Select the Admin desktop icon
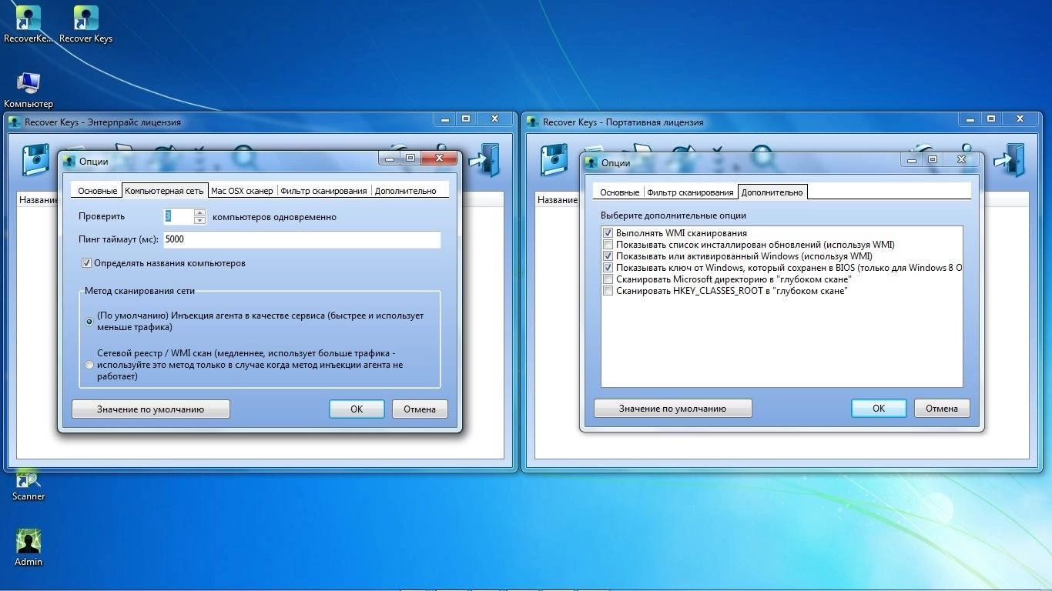 point(28,548)
